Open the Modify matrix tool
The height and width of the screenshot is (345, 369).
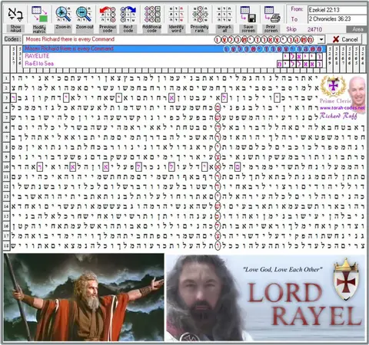(x=39, y=15)
